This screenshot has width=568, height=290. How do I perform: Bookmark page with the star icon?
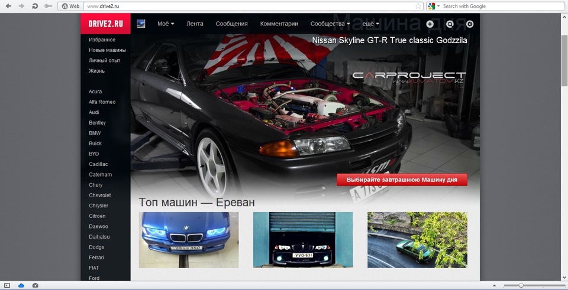[x=418, y=6]
